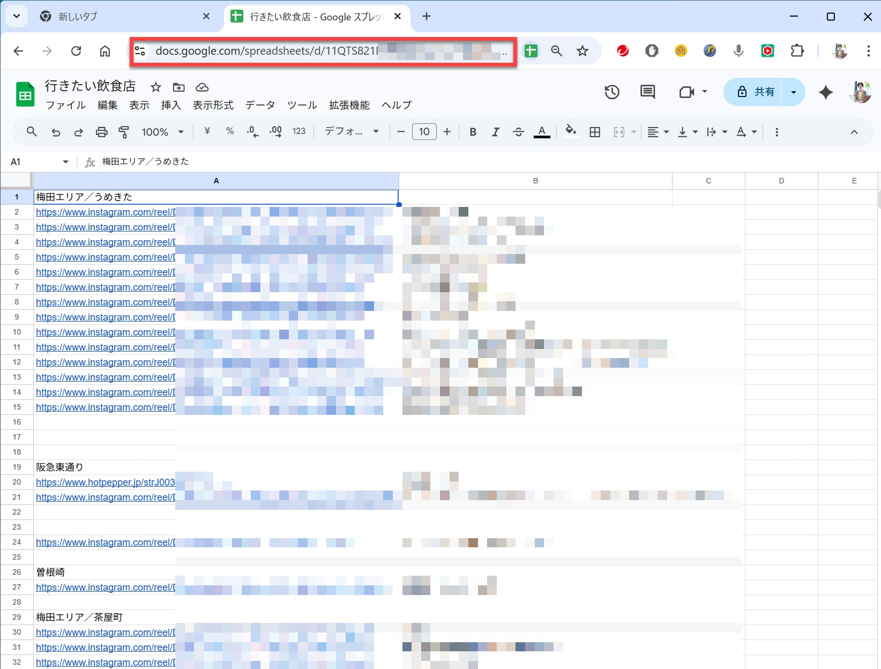881x669 pixels.
Task: Toggle italic formatting
Action: [495, 132]
